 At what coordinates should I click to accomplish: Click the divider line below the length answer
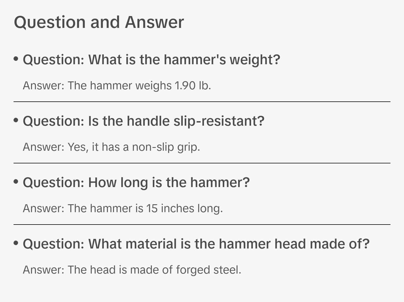coord(202,225)
